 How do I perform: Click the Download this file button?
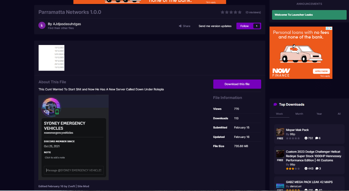(x=237, y=84)
